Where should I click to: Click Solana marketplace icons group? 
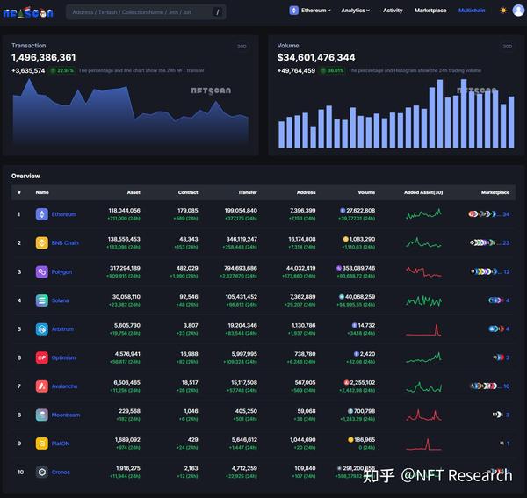click(495, 300)
